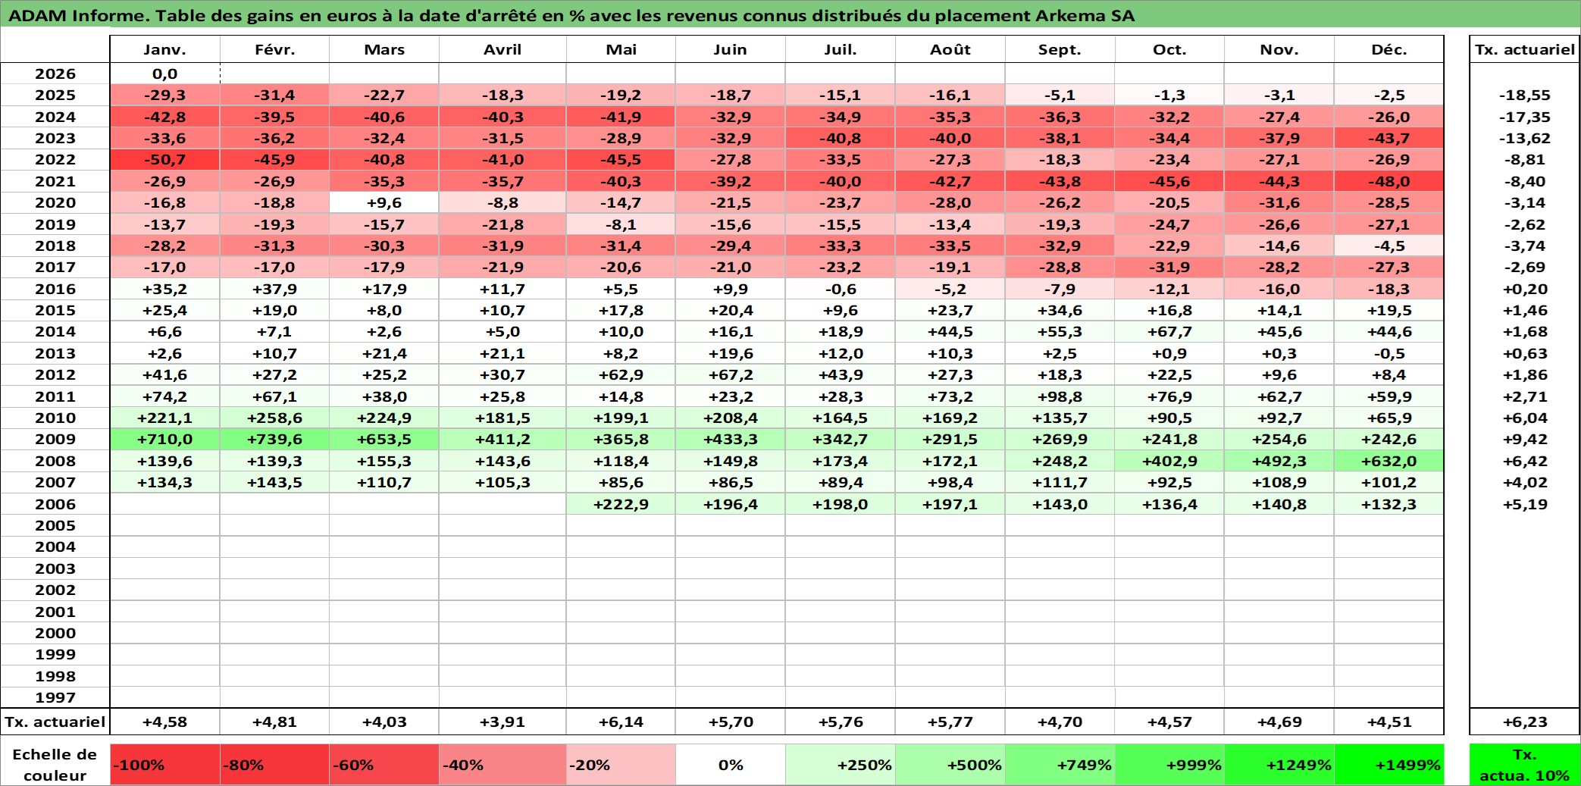Select the 'Juil.' column header
The height and width of the screenshot is (786, 1581).
(841, 49)
